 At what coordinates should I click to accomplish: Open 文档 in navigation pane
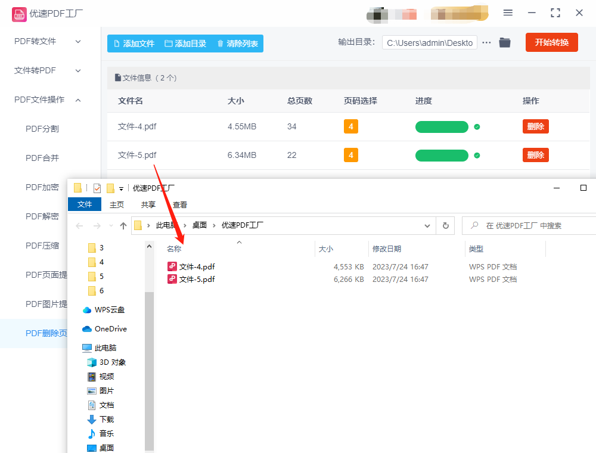coord(101,405)
